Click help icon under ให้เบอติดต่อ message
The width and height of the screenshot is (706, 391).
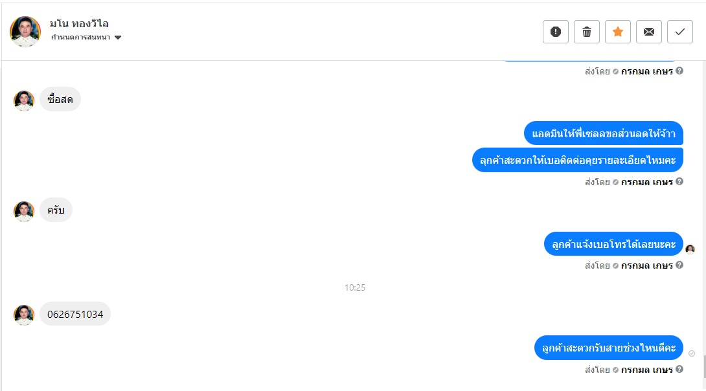pyautogui.click(x=679, y=181)
